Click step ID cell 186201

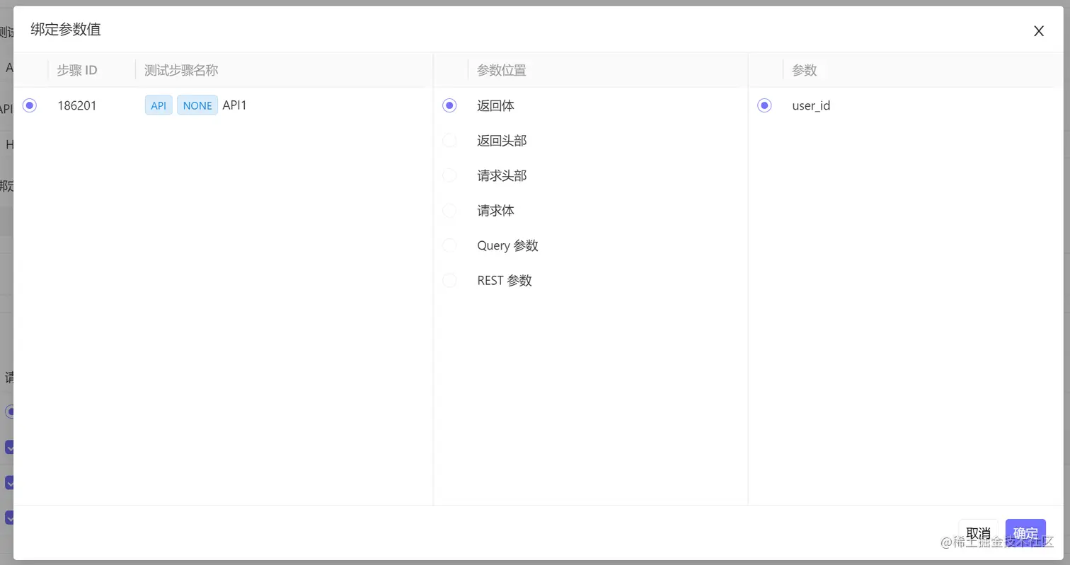coord(77,105)
